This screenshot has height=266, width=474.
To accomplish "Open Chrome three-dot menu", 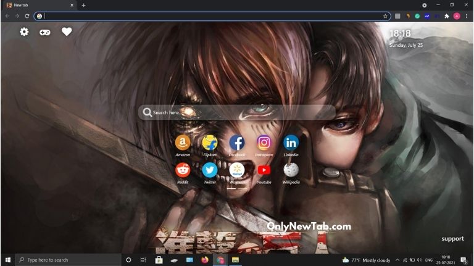I will click(x=467, y=16).
